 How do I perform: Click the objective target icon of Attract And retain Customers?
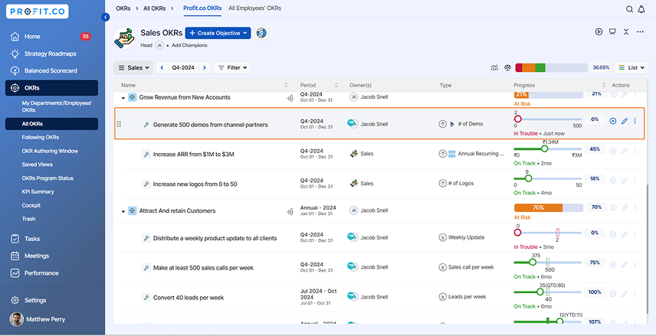click(x=133, y=211)
